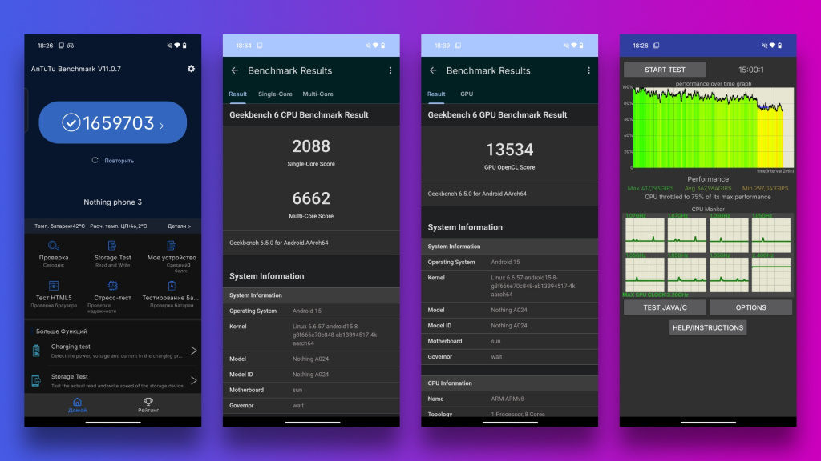Open the Рейтинг bottom navigation tab
Viewport: 821px width, 461px height.
pyautogui.click(x=148, y=405)
